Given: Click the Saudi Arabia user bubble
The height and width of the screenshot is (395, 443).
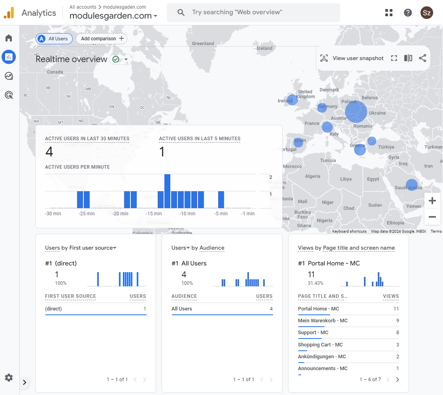Looking at the screenshot, I should click(412, 184).
